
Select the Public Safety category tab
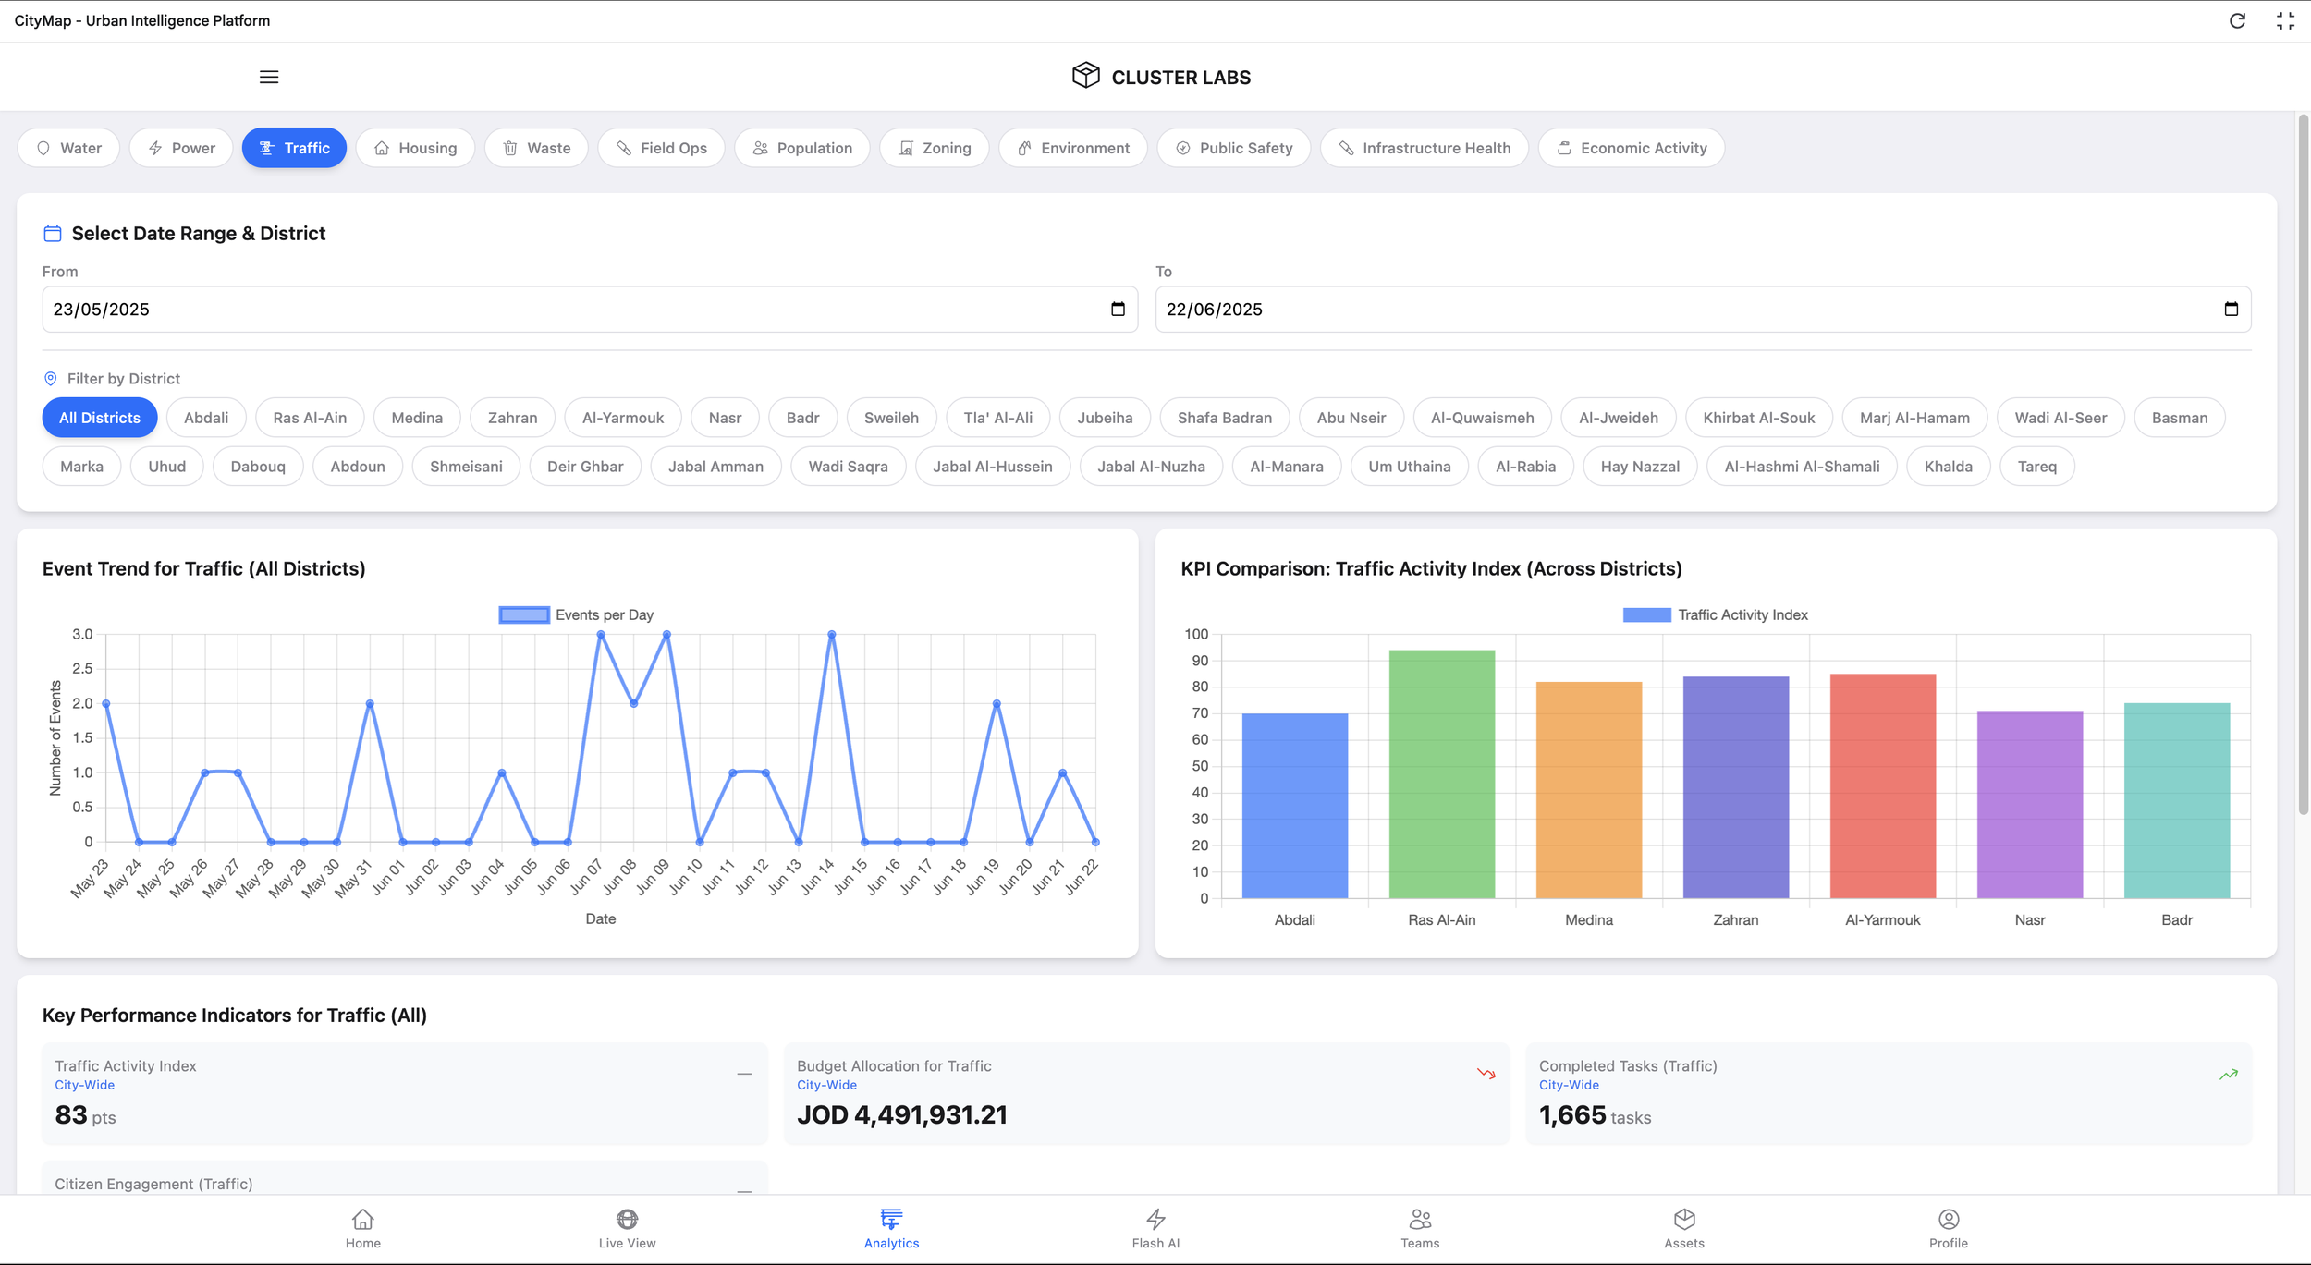pyautogui.click(x=1233, y=148)
